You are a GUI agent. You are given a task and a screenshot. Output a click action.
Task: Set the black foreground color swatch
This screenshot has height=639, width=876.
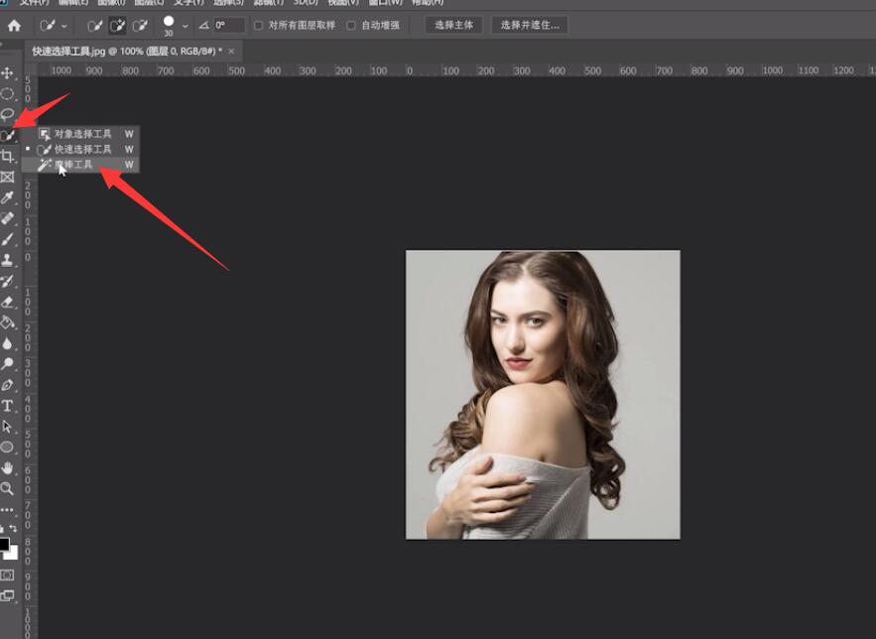4,544
